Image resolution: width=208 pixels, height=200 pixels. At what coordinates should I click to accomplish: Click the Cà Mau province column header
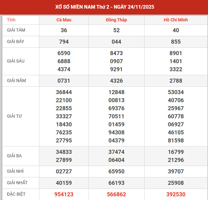coord(64,20)
